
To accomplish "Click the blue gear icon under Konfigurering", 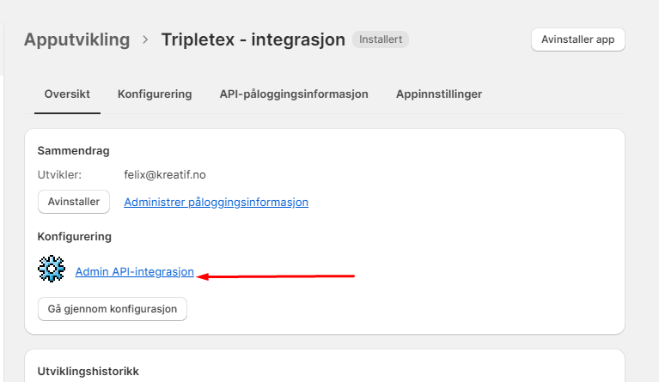I will (52, 269).
